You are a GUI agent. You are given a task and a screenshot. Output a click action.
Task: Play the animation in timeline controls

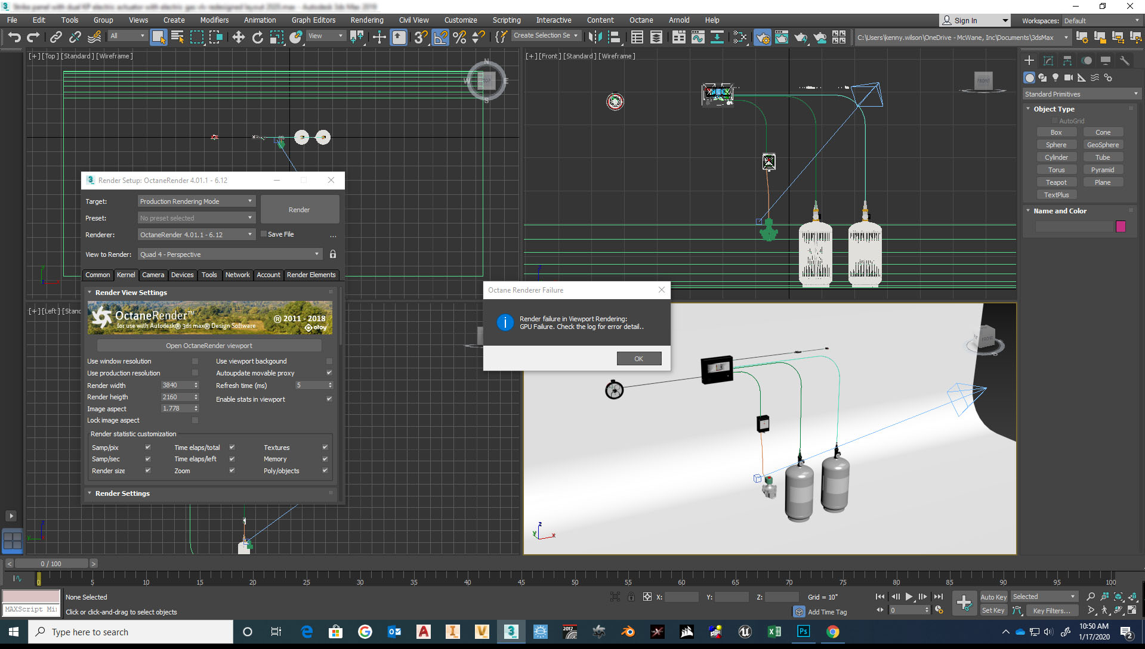point(909,597)
